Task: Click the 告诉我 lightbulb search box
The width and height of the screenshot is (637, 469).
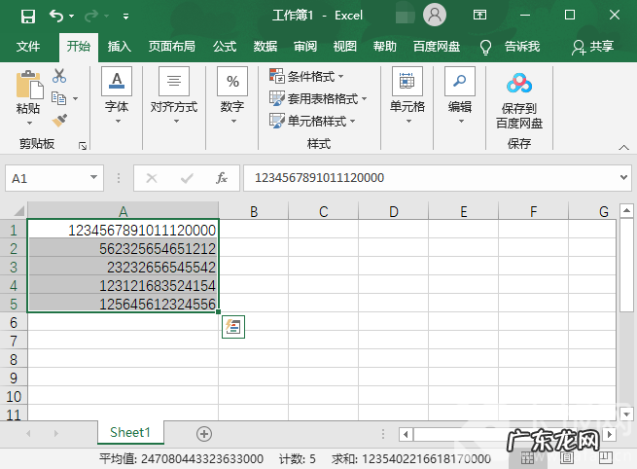Action: 510,47
